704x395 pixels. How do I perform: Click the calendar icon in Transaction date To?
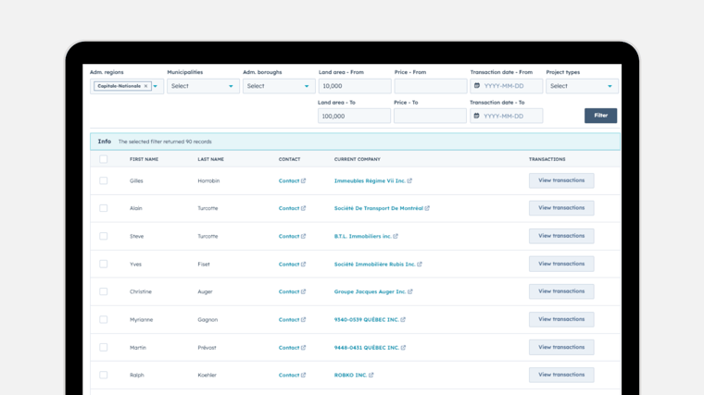tap(476, 116)
